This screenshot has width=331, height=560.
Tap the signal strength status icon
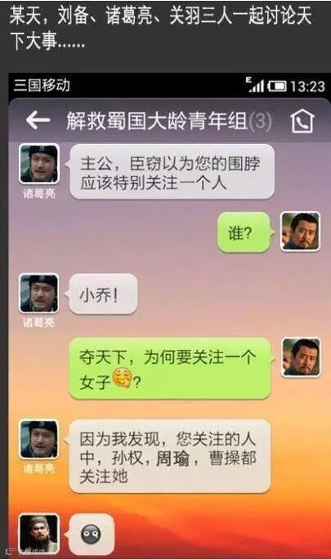[x=255, y=84]
